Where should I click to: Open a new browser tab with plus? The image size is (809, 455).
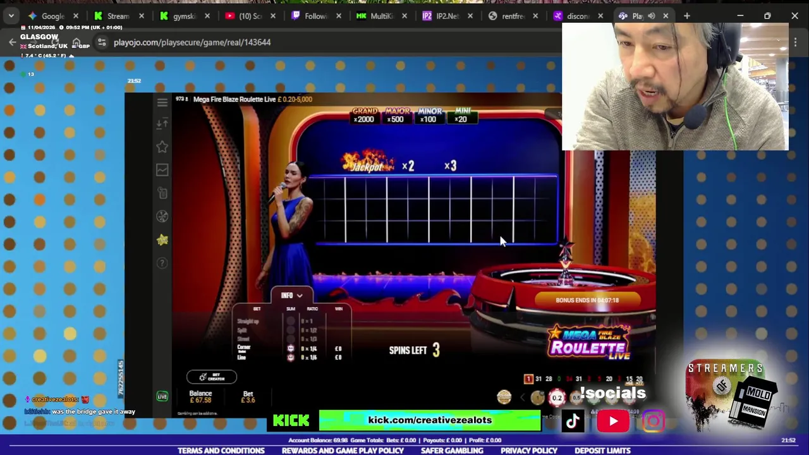click(x=687, y=16)
